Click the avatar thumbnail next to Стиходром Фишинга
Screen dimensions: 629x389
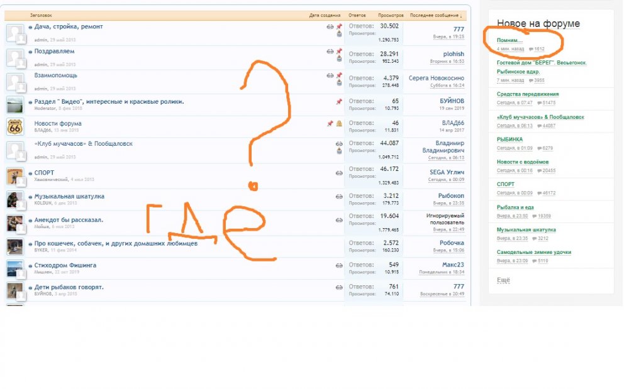(15, 269)
